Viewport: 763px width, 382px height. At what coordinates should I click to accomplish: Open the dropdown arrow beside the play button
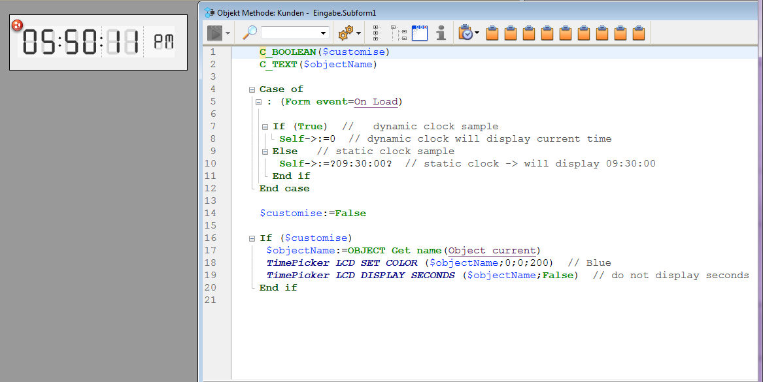click(228, 33)
